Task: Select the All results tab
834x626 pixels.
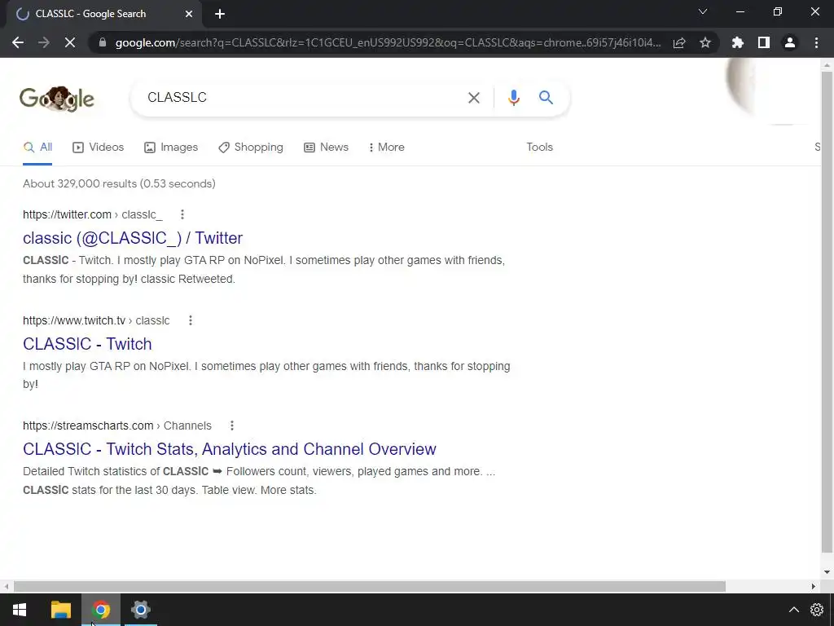Action: coord(37,147)
